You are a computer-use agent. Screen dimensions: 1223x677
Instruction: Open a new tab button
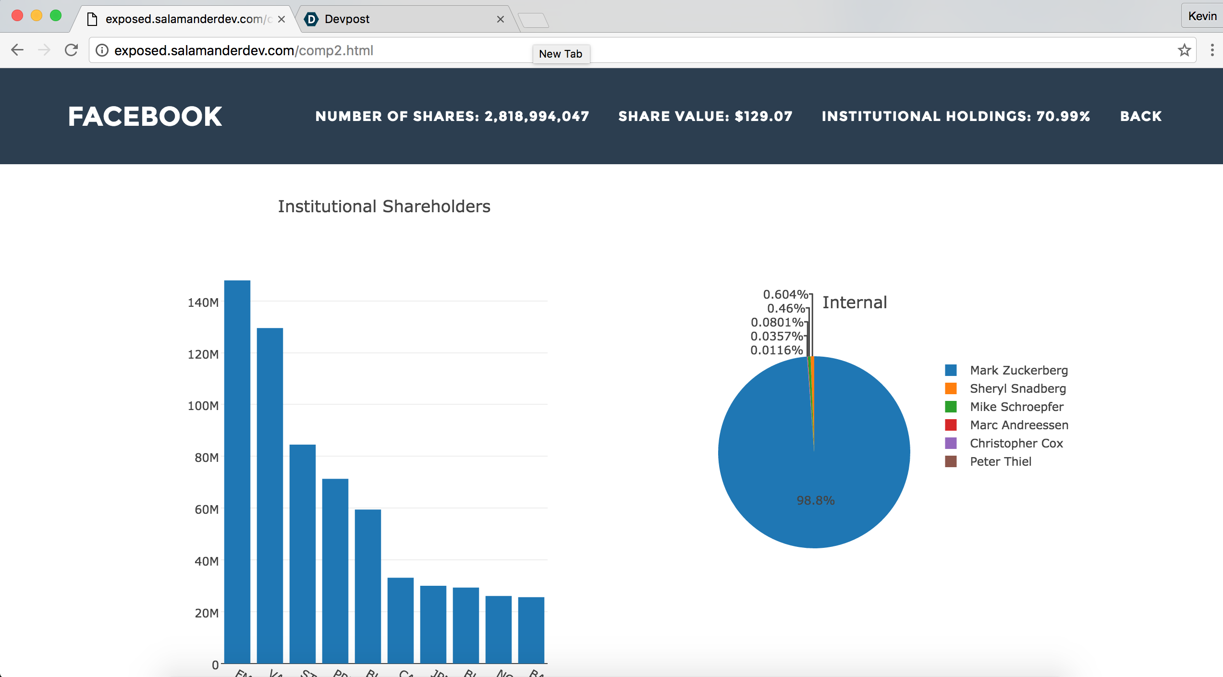point(533,20)
